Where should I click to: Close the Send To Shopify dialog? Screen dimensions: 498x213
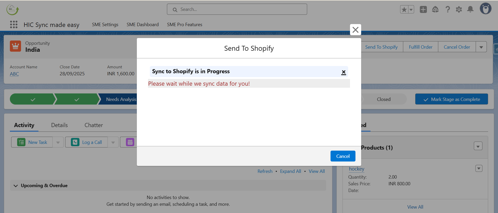point(355,30)
